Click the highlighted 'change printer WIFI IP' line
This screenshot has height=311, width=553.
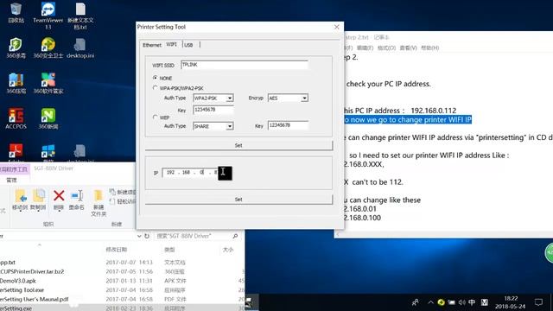(x=408, y=119)
